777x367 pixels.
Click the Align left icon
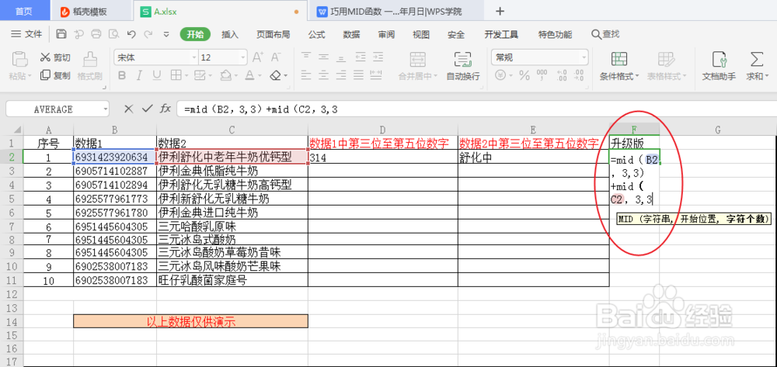306,76
